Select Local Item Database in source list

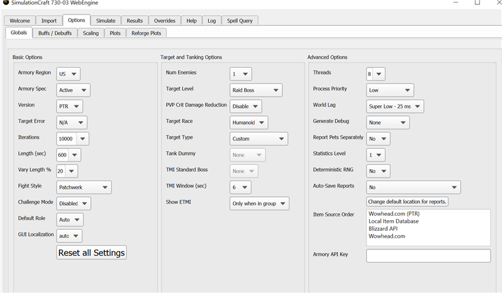(x=393, y=221)
